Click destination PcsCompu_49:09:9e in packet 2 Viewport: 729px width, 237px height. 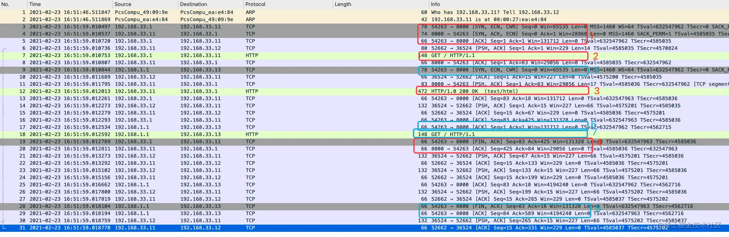click(207, 20)
